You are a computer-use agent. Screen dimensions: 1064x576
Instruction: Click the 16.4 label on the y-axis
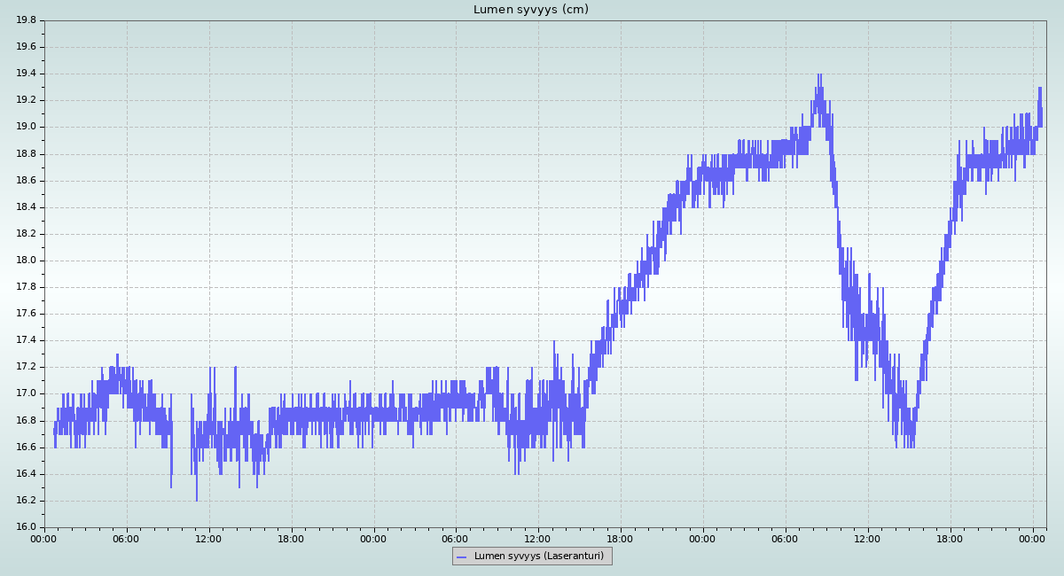coord(27,474)
